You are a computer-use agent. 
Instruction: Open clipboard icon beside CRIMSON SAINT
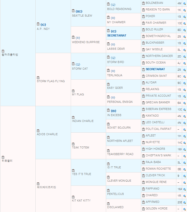pos(143,76)
